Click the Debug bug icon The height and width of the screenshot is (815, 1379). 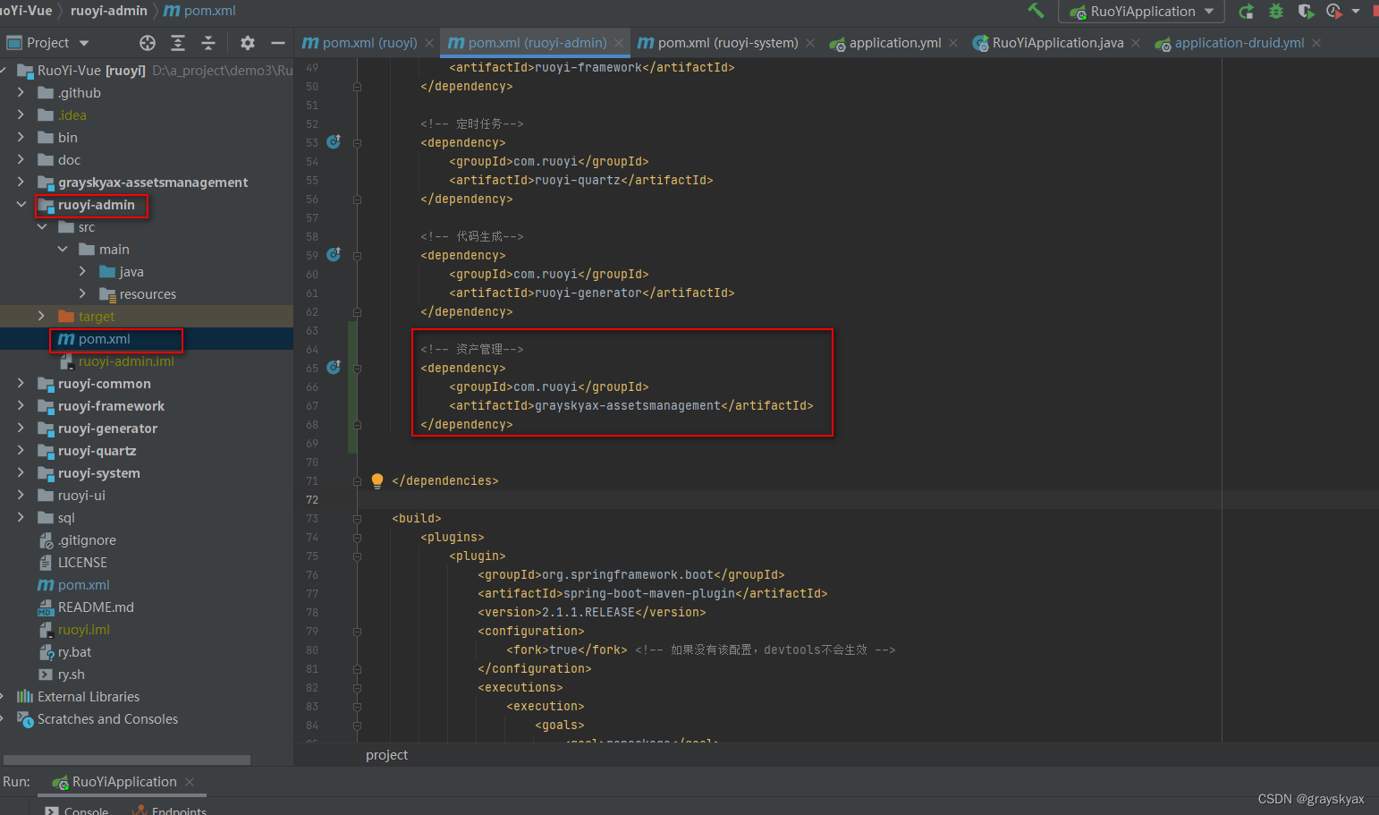pyautogui.click(x=1276, y=12)
